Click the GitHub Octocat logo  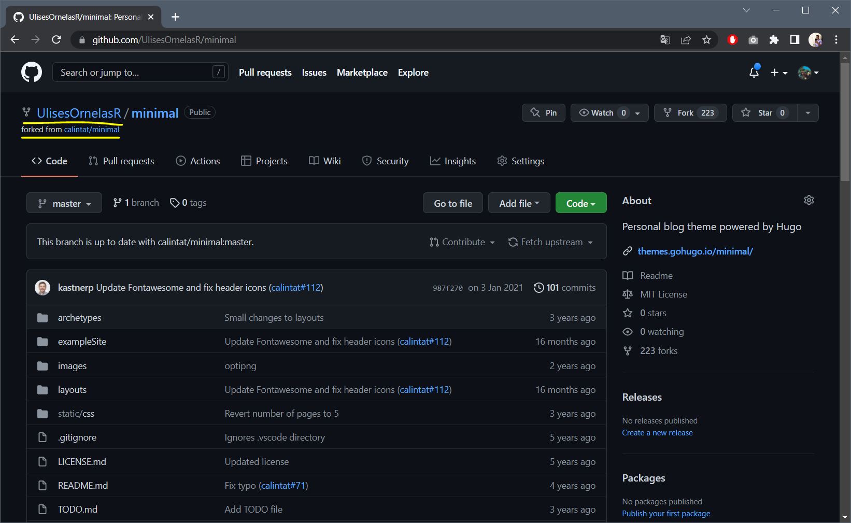(x=32, y=72)
